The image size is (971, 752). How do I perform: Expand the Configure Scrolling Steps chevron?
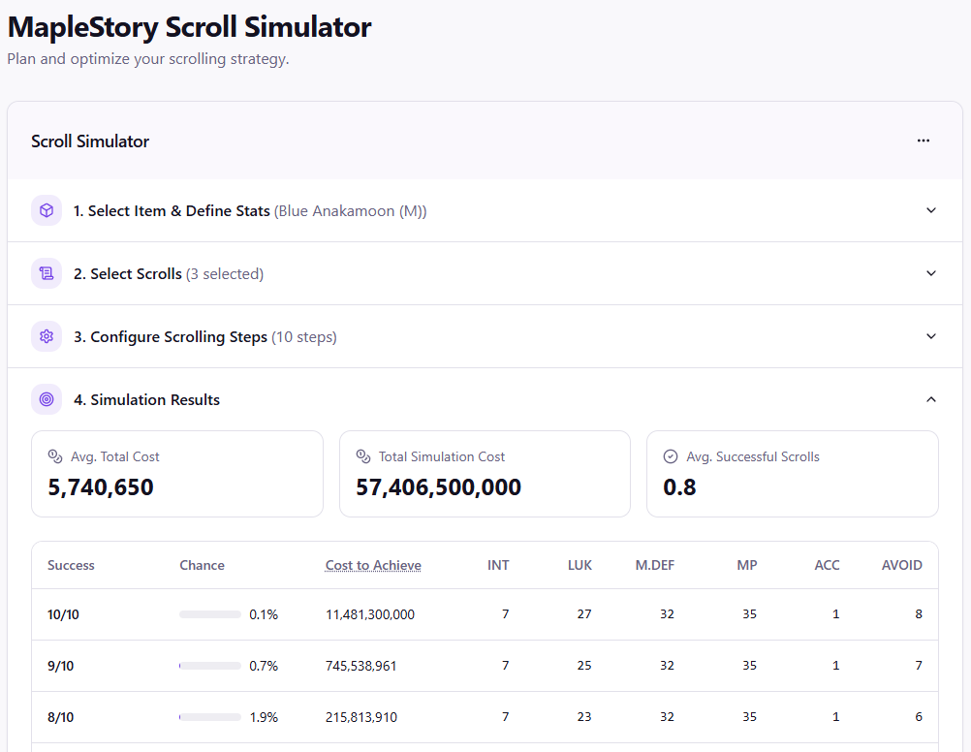pyautogui.click(x=930, y=336)
